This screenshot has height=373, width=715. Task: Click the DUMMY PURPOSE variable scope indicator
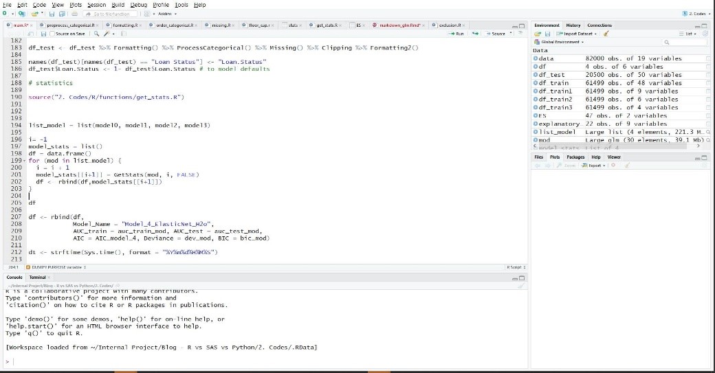pyautogui.click(x=56, y=267)
